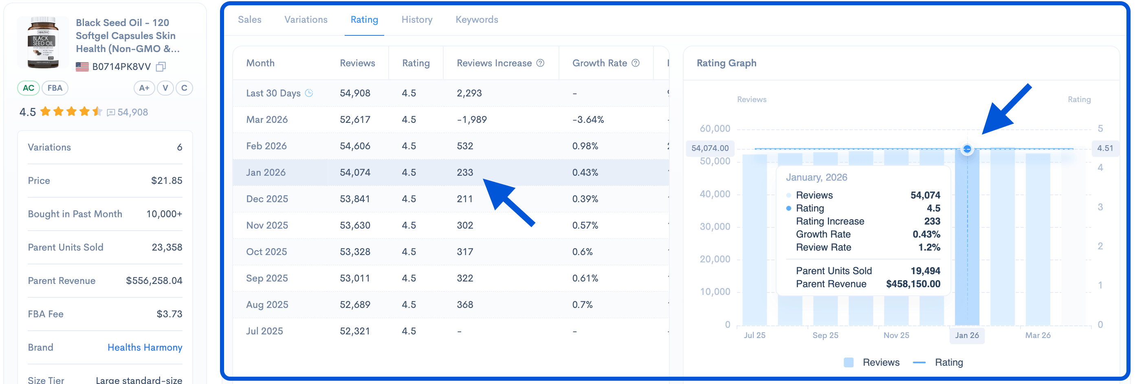This screenshot has width=1135, height=384.
Task: Open the Sales tab
Action: coord(249,20)
